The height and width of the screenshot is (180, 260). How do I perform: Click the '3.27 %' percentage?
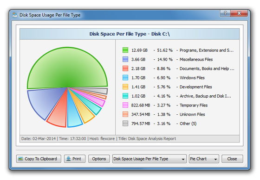[x=163, y=106]
